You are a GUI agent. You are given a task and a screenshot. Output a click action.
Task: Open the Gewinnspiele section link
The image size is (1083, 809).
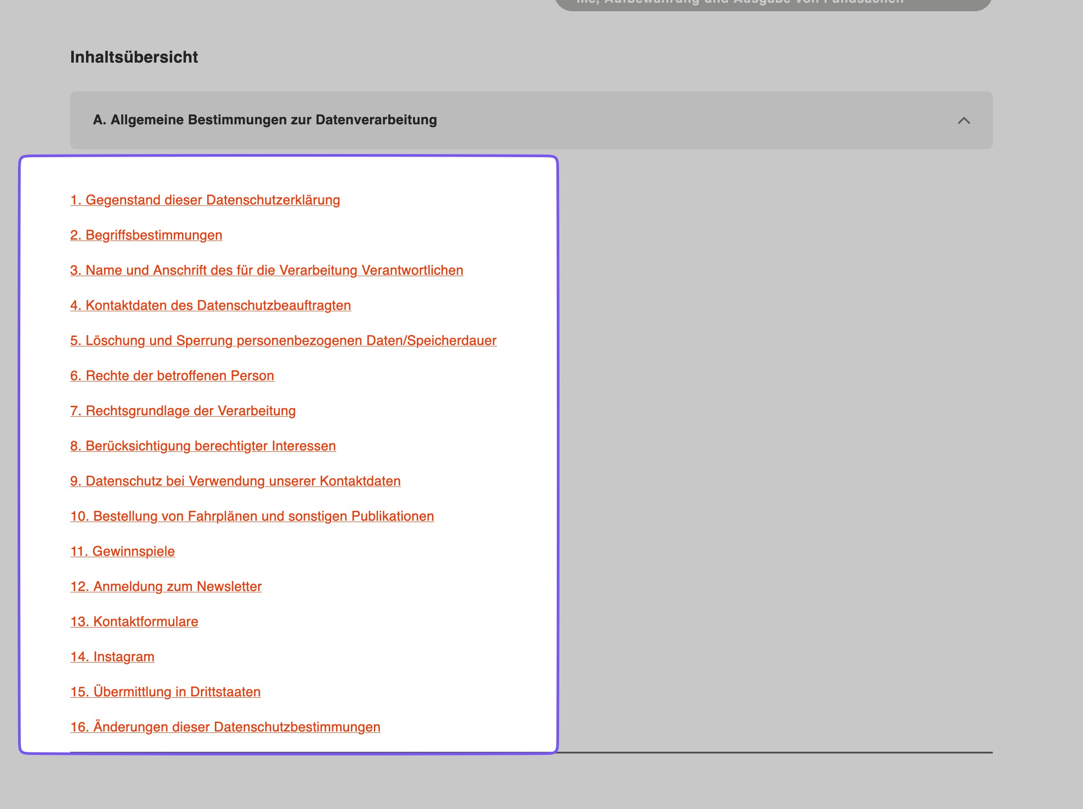click(x=123, y=551)
